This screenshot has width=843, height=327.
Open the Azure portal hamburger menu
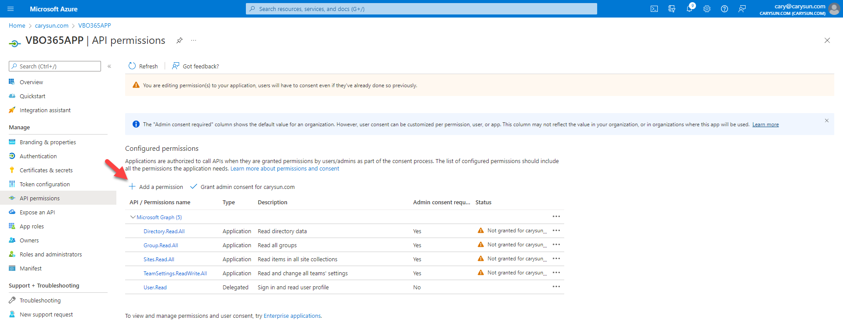click(11, 9)
